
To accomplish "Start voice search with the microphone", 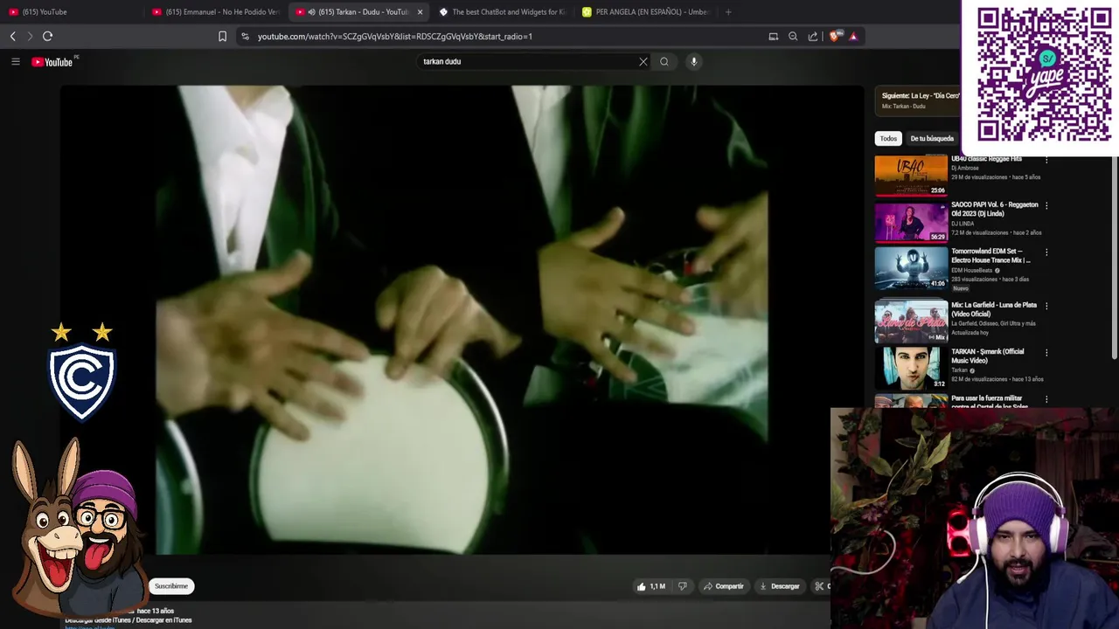I will 693,62.
